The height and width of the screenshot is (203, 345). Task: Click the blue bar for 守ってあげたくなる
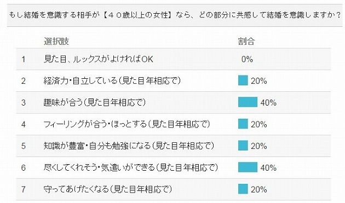pyautogui.click(x=243, y=189)
